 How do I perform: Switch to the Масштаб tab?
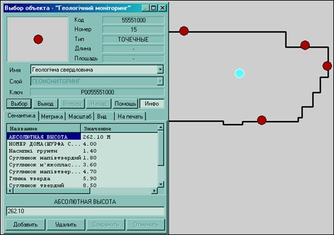coord(80,117)
